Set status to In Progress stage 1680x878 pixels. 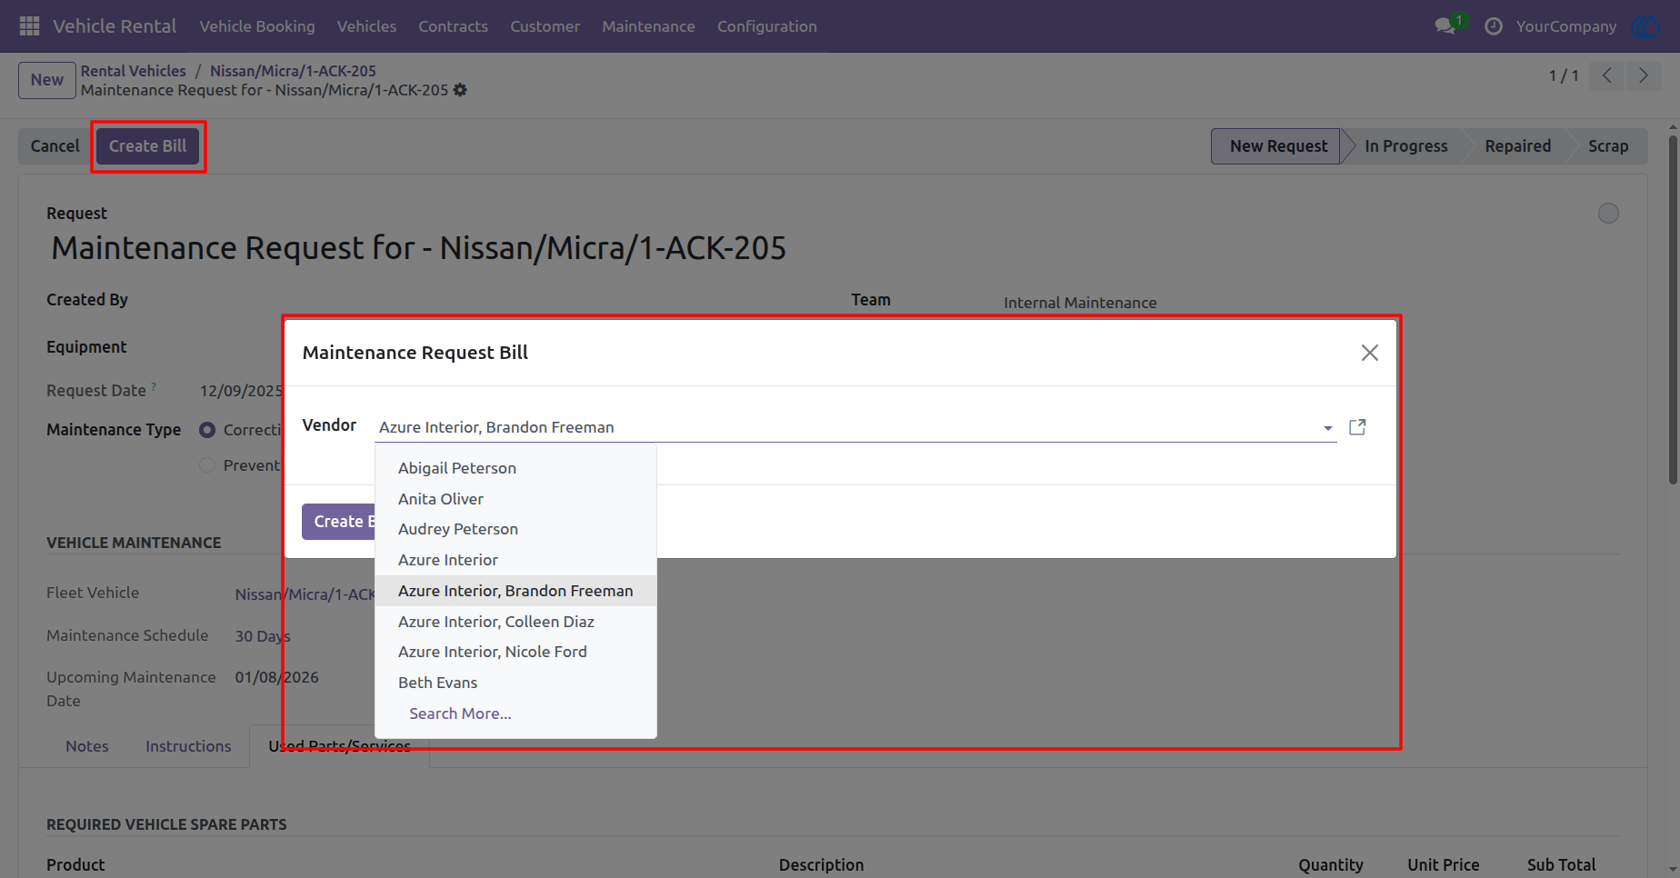point(1405,146)
